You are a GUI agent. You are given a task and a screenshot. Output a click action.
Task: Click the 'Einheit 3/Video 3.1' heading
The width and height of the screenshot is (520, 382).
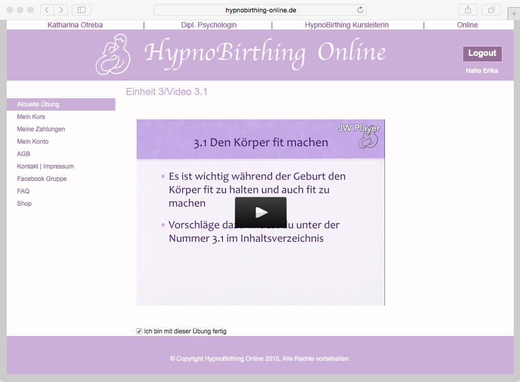[167, 92]
